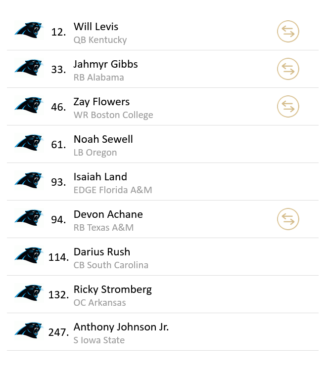Click the trade icon beside Zay Flowers
This screenshot has width=328, height=368.
point(288,107)
